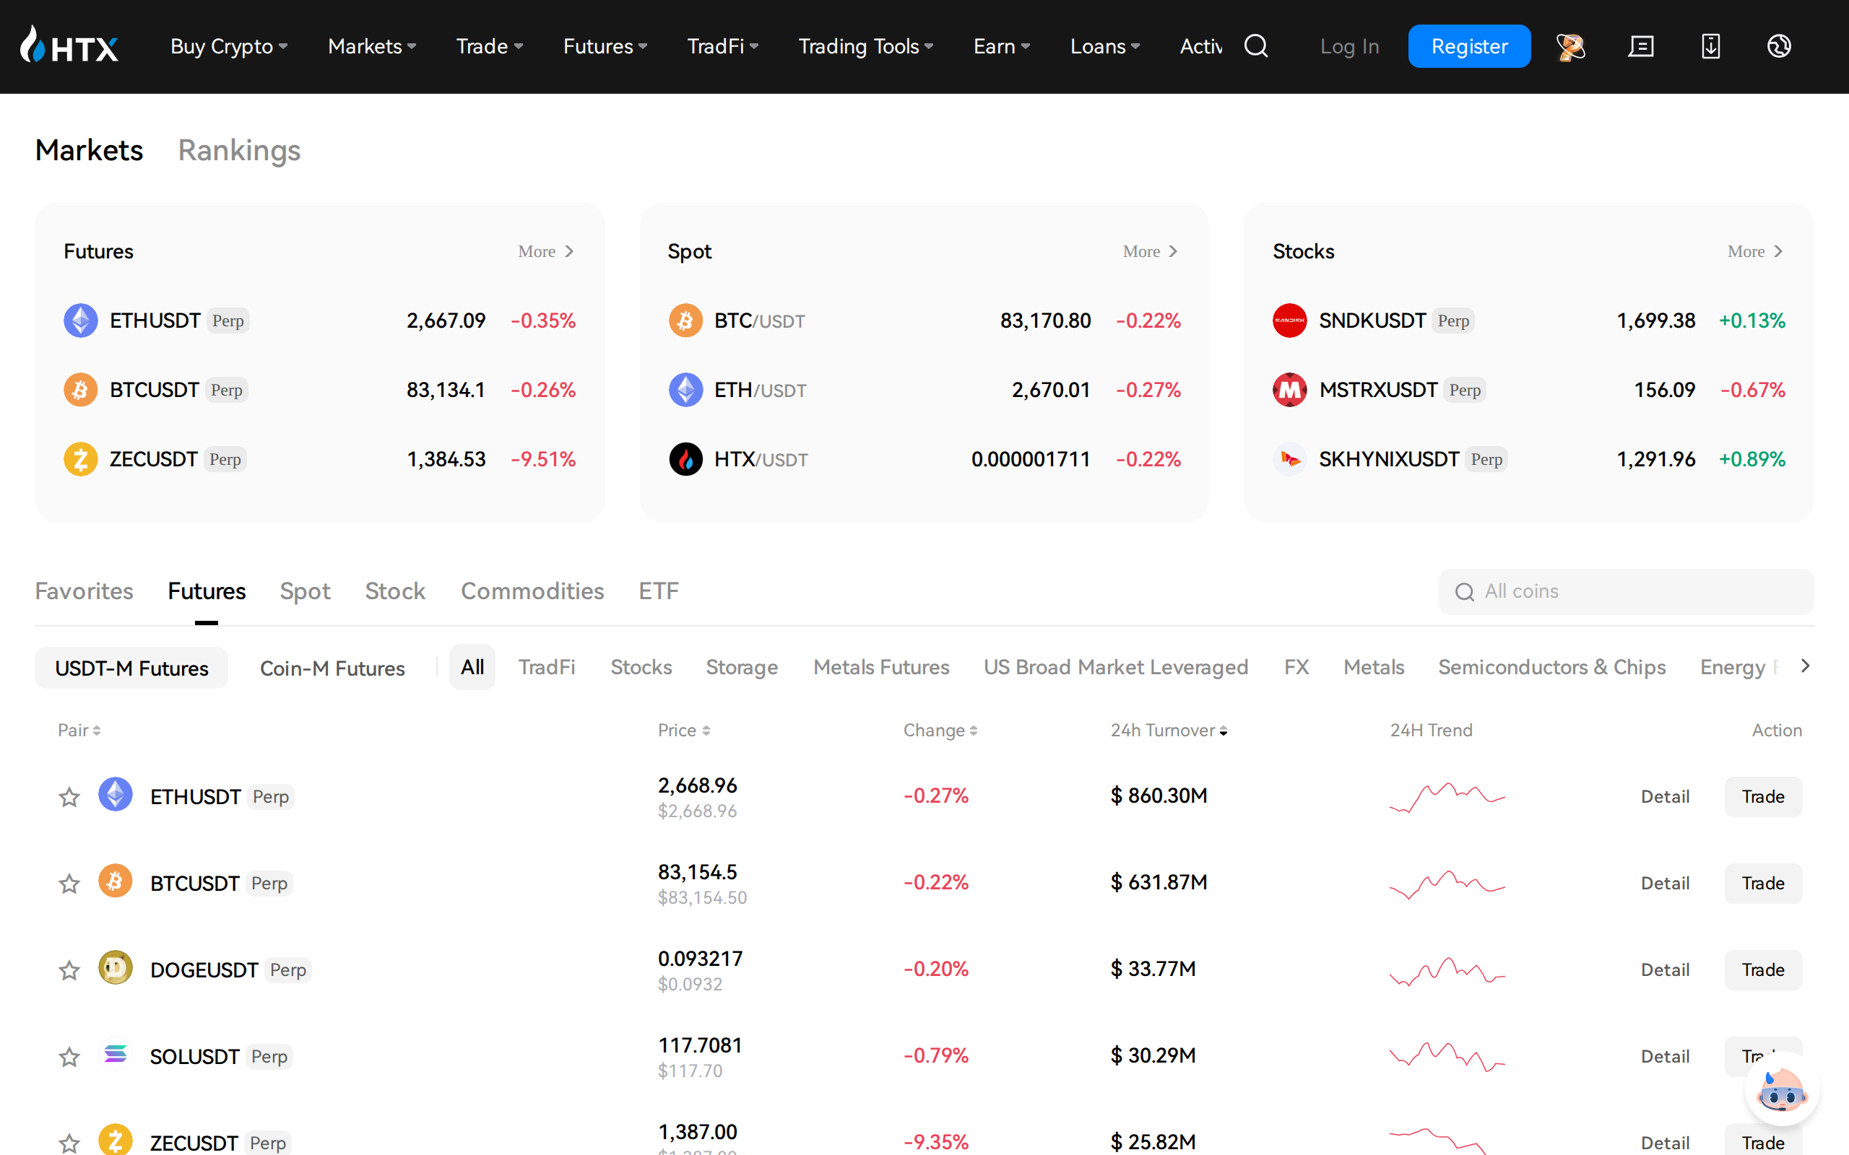The image size is (1849, 1155).
Task: Click the app download icon
Action: (x=1711, y=47)
